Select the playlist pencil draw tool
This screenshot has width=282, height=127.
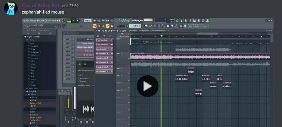coord(103,31)
